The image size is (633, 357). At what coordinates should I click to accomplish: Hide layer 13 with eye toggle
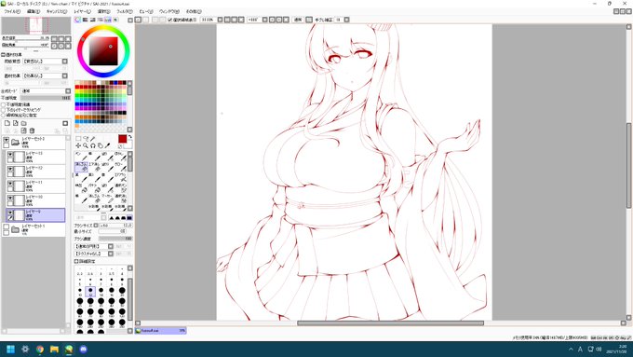point(10,155)
